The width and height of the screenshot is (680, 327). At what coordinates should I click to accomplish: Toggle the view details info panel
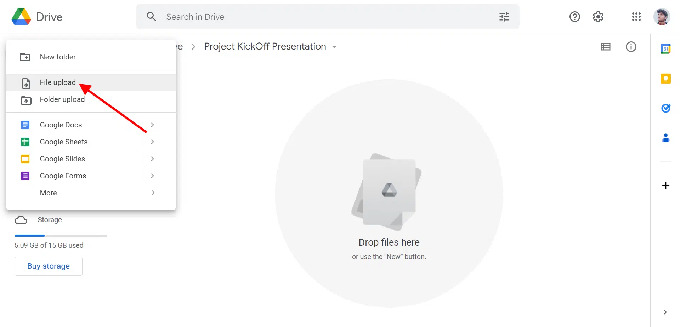(x=631, y=47)
